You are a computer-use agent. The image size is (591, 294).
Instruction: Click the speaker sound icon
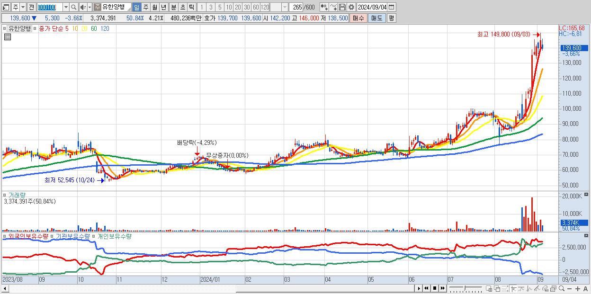coord(82,7)
